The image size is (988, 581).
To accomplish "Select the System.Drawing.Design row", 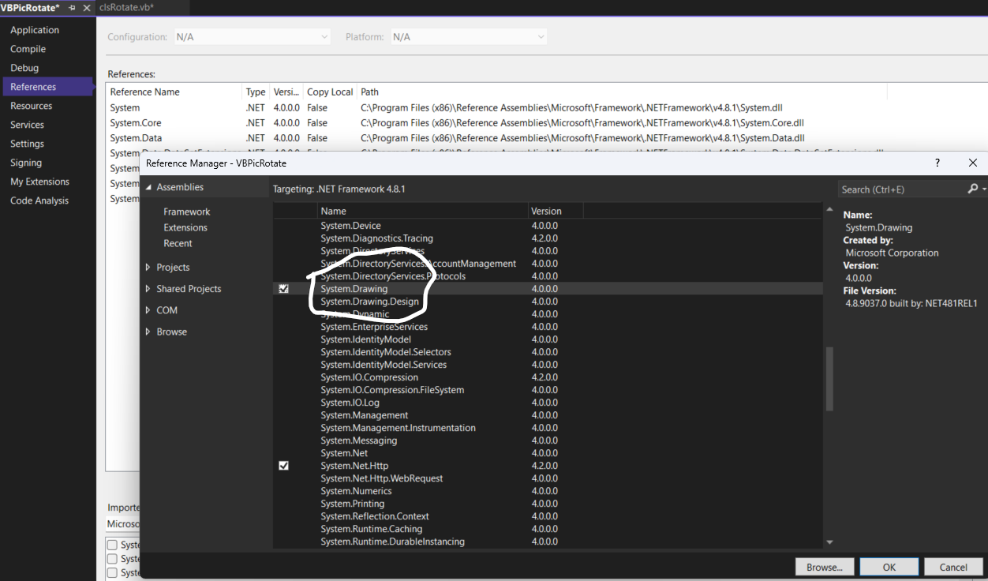I will [548, 302].
